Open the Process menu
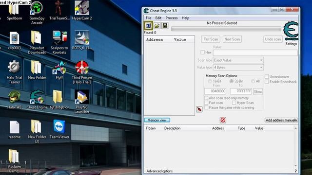This screenshot has width=312, height=175. click(x=172, y=18)
